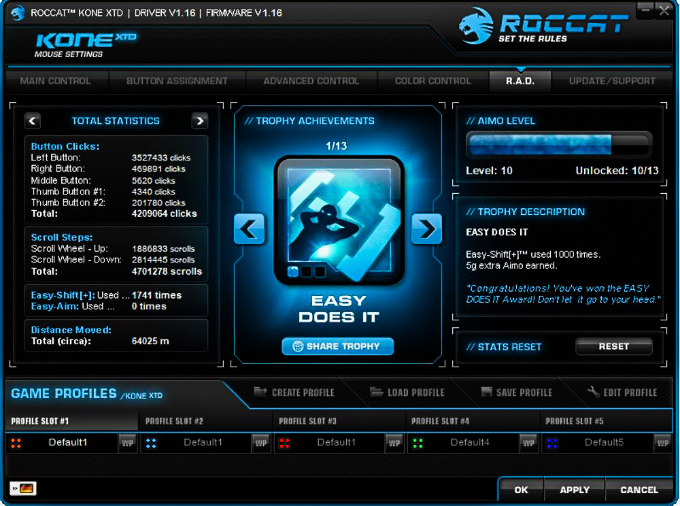This screenshot has width=680, height=506.
Task: Open the Advanced Control tab
Action: pyautogui.click(x=311, y=81)
